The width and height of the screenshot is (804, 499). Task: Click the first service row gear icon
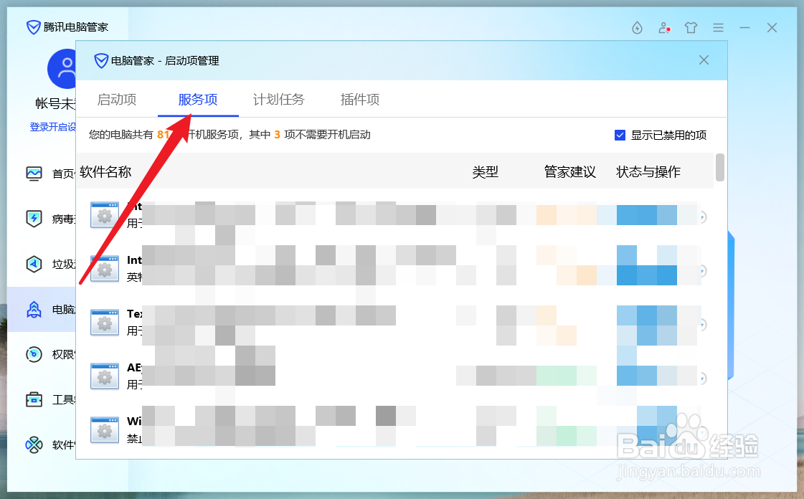click(x=105, y=214)
